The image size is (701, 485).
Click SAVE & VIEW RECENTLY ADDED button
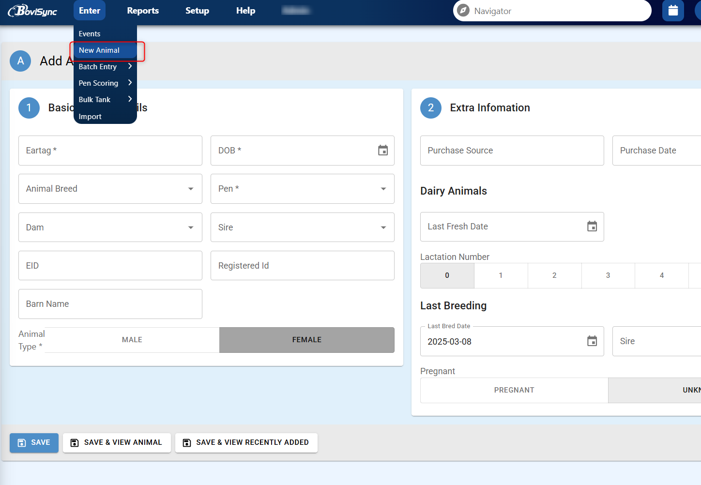pos(246,442)
